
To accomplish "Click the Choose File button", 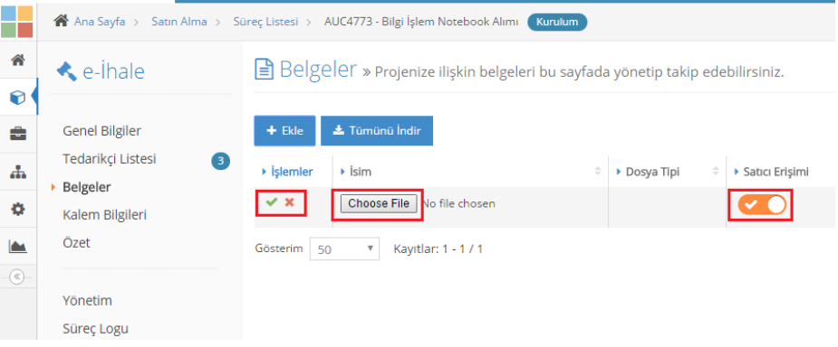I will pos(379,203).
